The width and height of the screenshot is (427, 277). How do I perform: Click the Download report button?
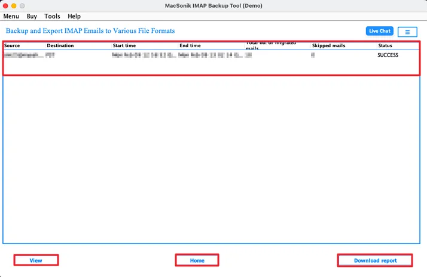(375, 260)
